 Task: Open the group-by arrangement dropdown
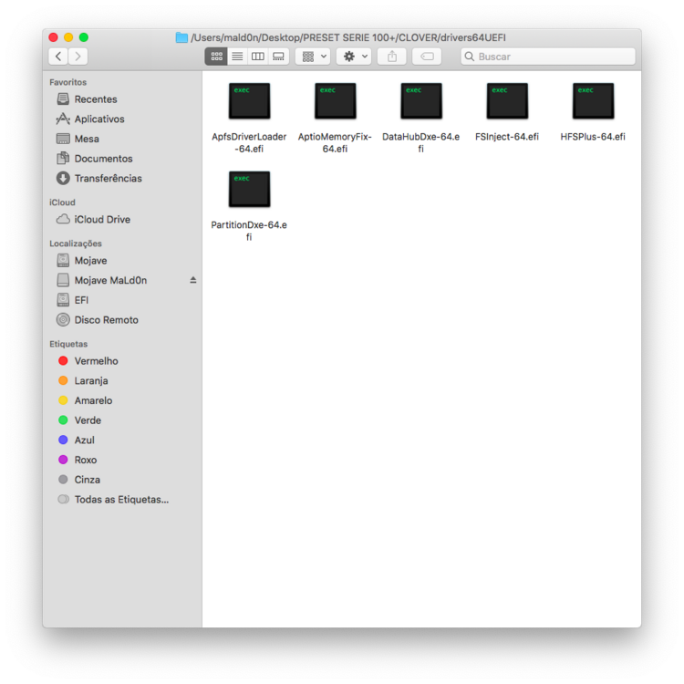coord(313,57)
